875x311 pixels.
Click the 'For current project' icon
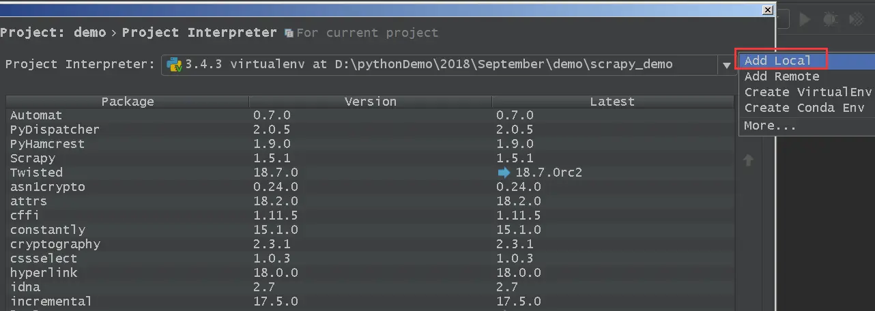click(x=289, y=33)
